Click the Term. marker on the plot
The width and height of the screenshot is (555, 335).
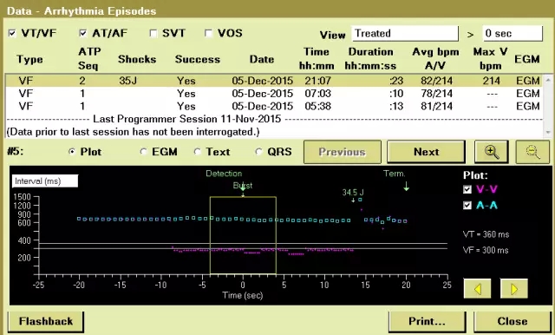click(x=395, y=174)
